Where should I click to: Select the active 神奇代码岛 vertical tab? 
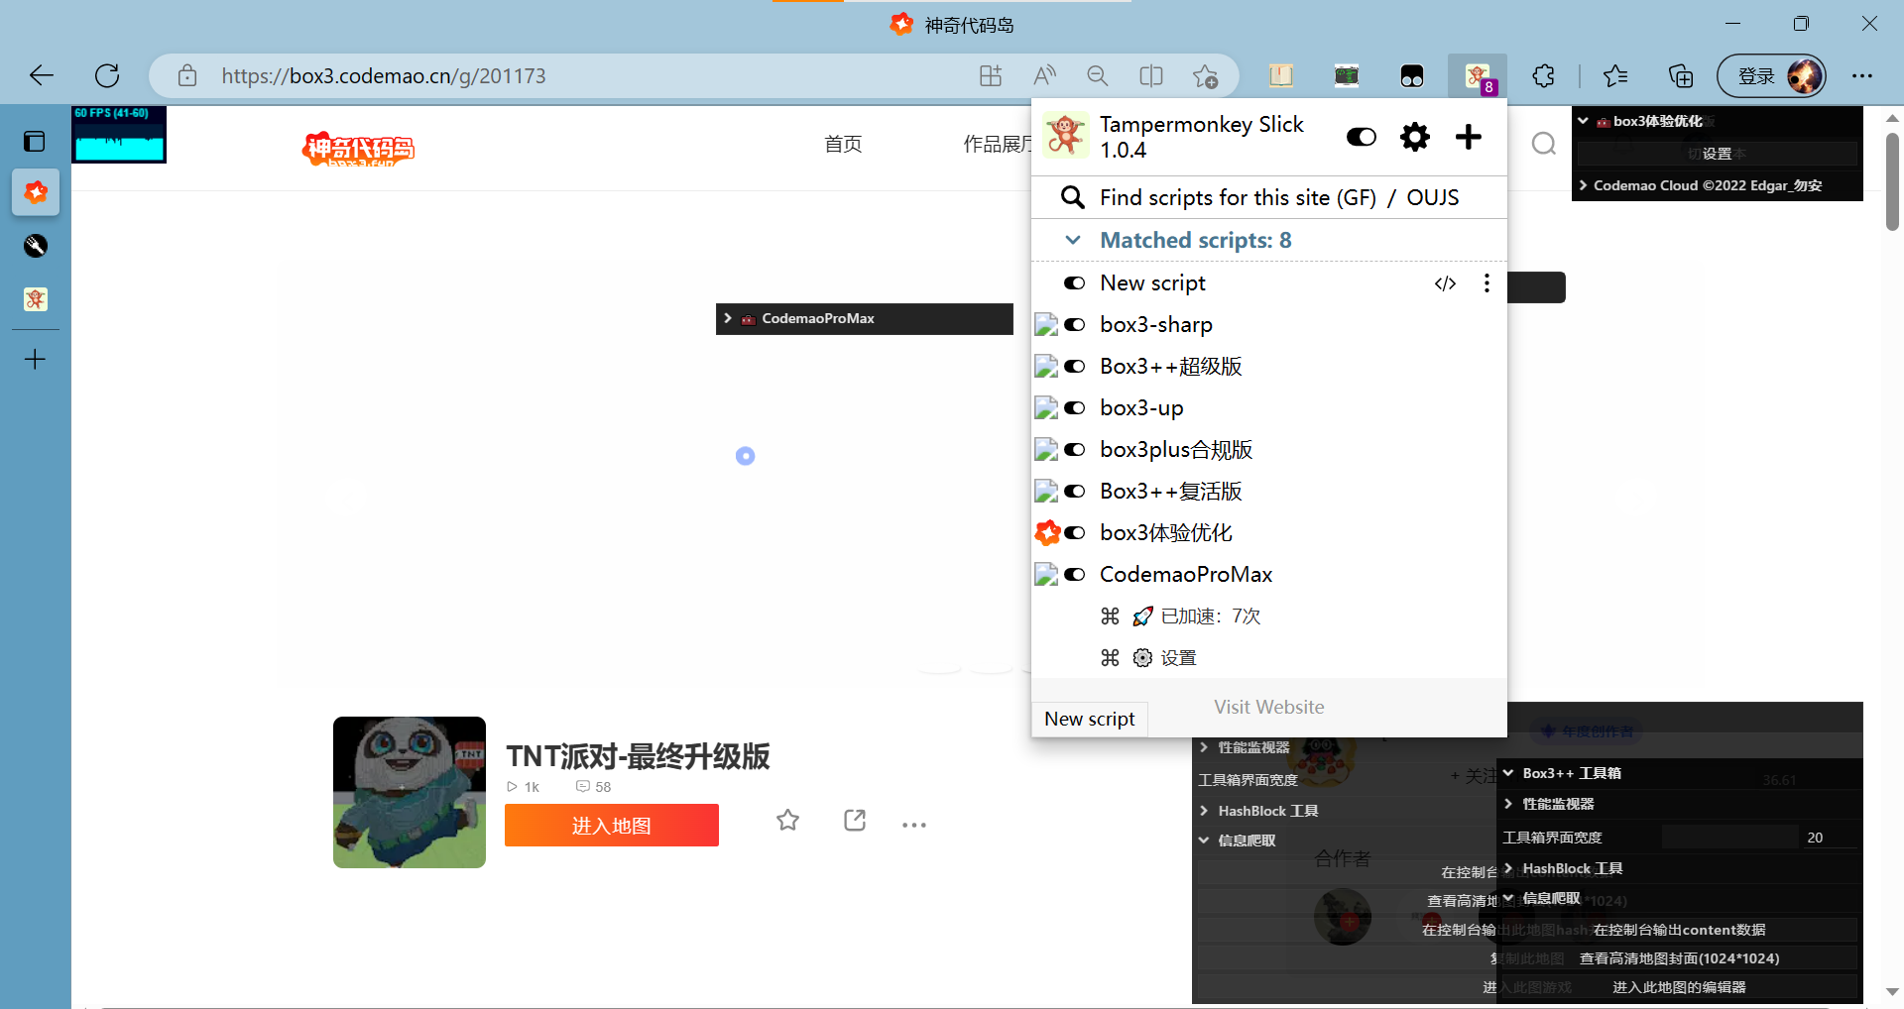pyautogui.click(x=36, y=192)
